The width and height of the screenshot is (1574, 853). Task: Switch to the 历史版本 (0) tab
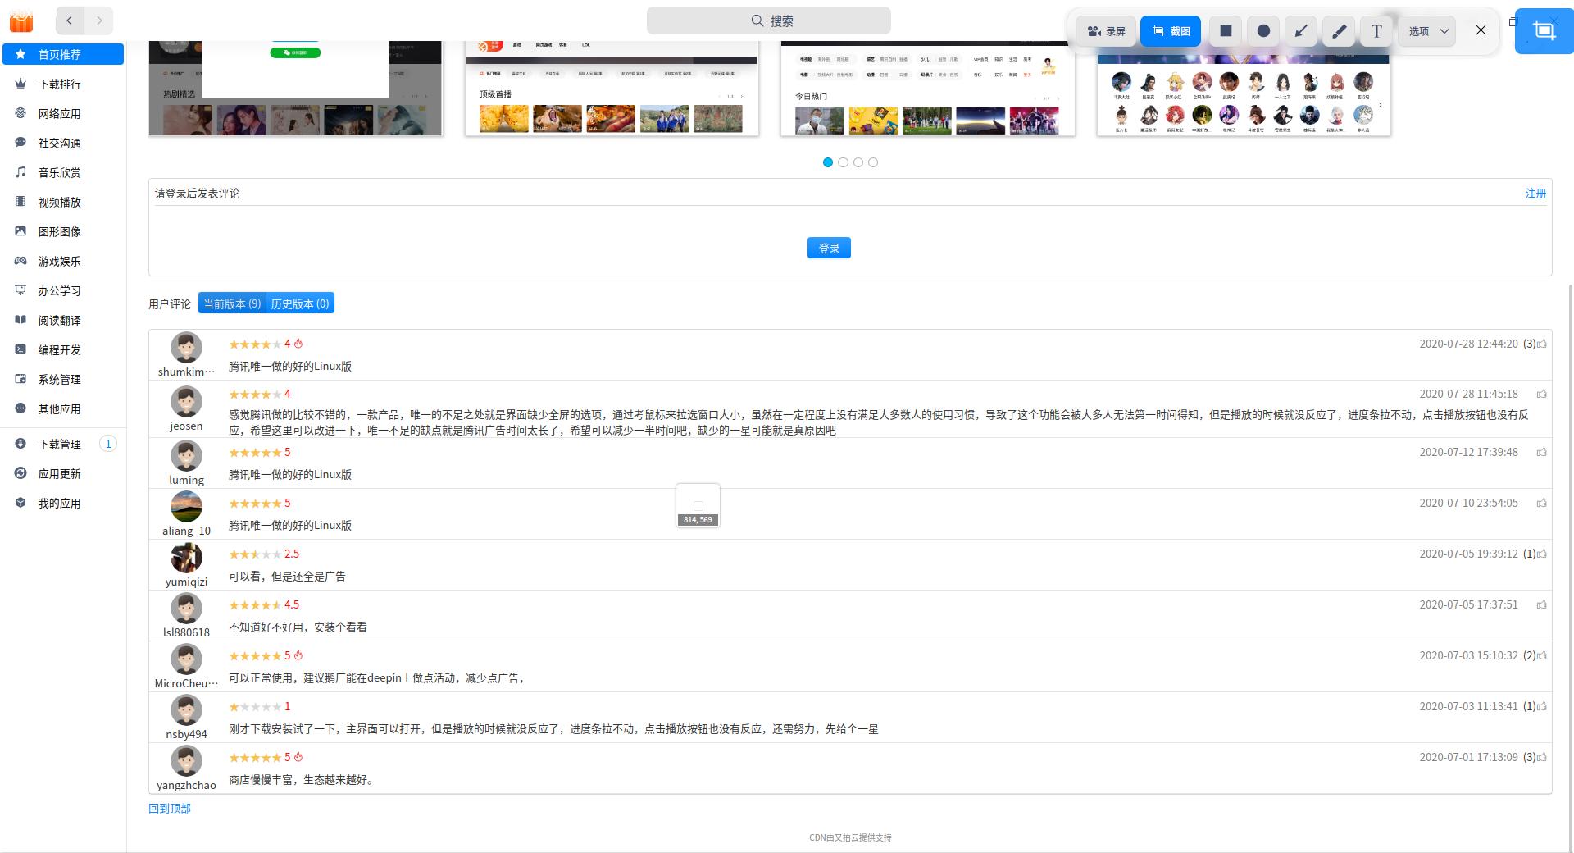coord(300,303)
